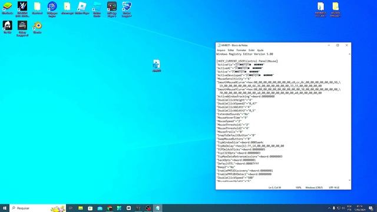Image resolution: width=377 pixels, height=212 pixels.
Task: Click the "EnablePMTUDiscovery" line
Action: pos(245,171)
